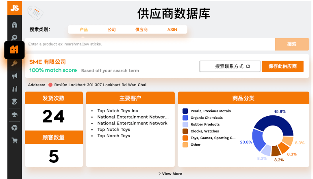
Task: Select customer Top Notch Toys Inc
Action: point(117,111)
